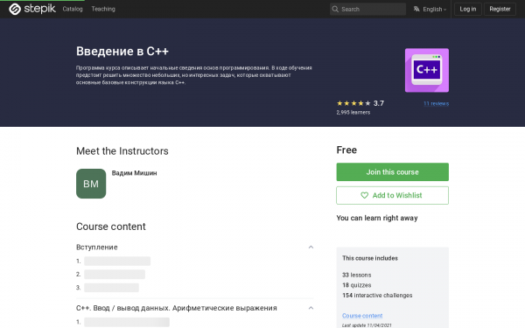The width and height of the screenshot is (525, 328).
Task: Collapse the Вступление section chevron
Action: tap(311, 247)
